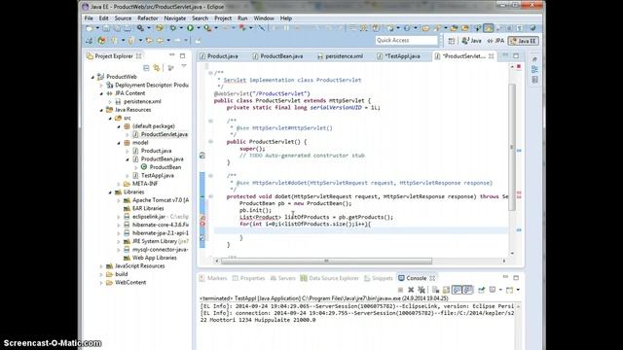Open the Window menu
This screenshot has height=350, width=623.
(x=264, y=18)
